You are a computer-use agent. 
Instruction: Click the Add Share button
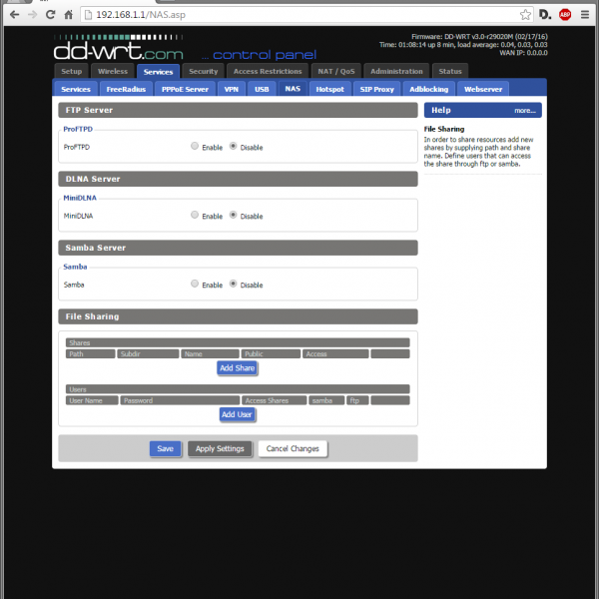(x=237, y=367)
